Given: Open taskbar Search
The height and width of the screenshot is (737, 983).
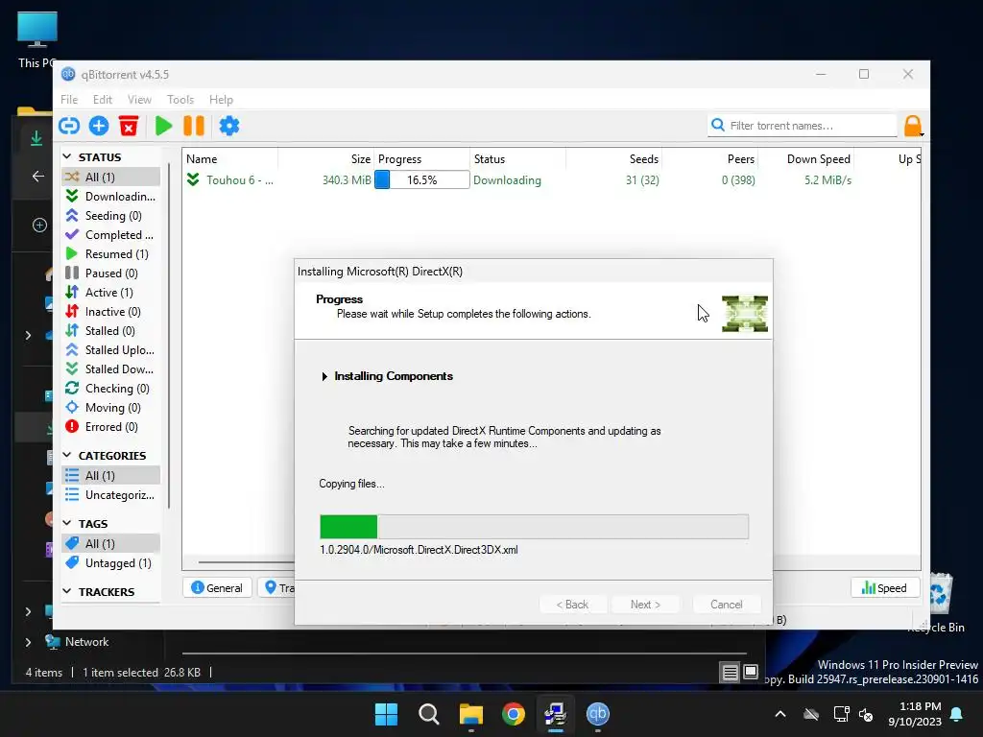Looking at the screenshot, I should (429, 714).
